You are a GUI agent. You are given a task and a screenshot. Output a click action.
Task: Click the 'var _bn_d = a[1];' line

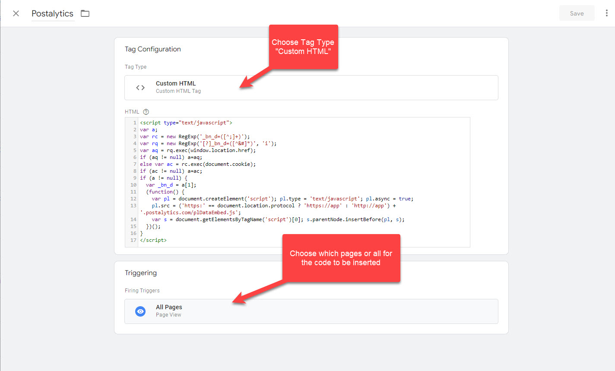(x=171, y=185)
